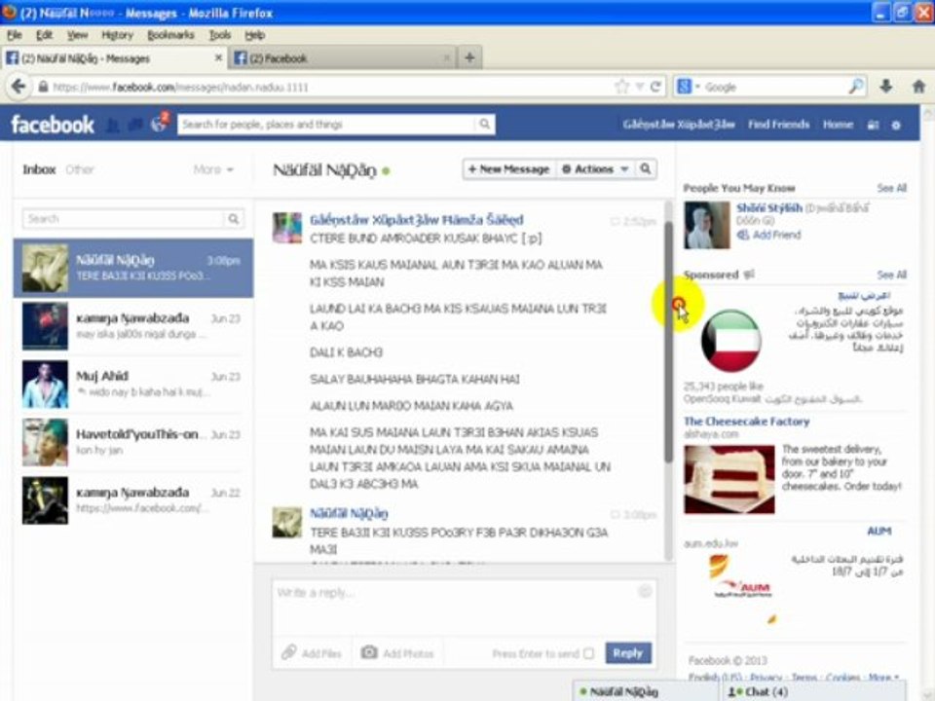Open the History menu
This screenshot has height=701, width=935.
pyautogui.click(x=117, y=35)
